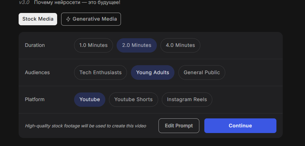The image size is (305, 146).
Task: Click the lightning bolt icon on Generative Media
Action: coord(68,19)
